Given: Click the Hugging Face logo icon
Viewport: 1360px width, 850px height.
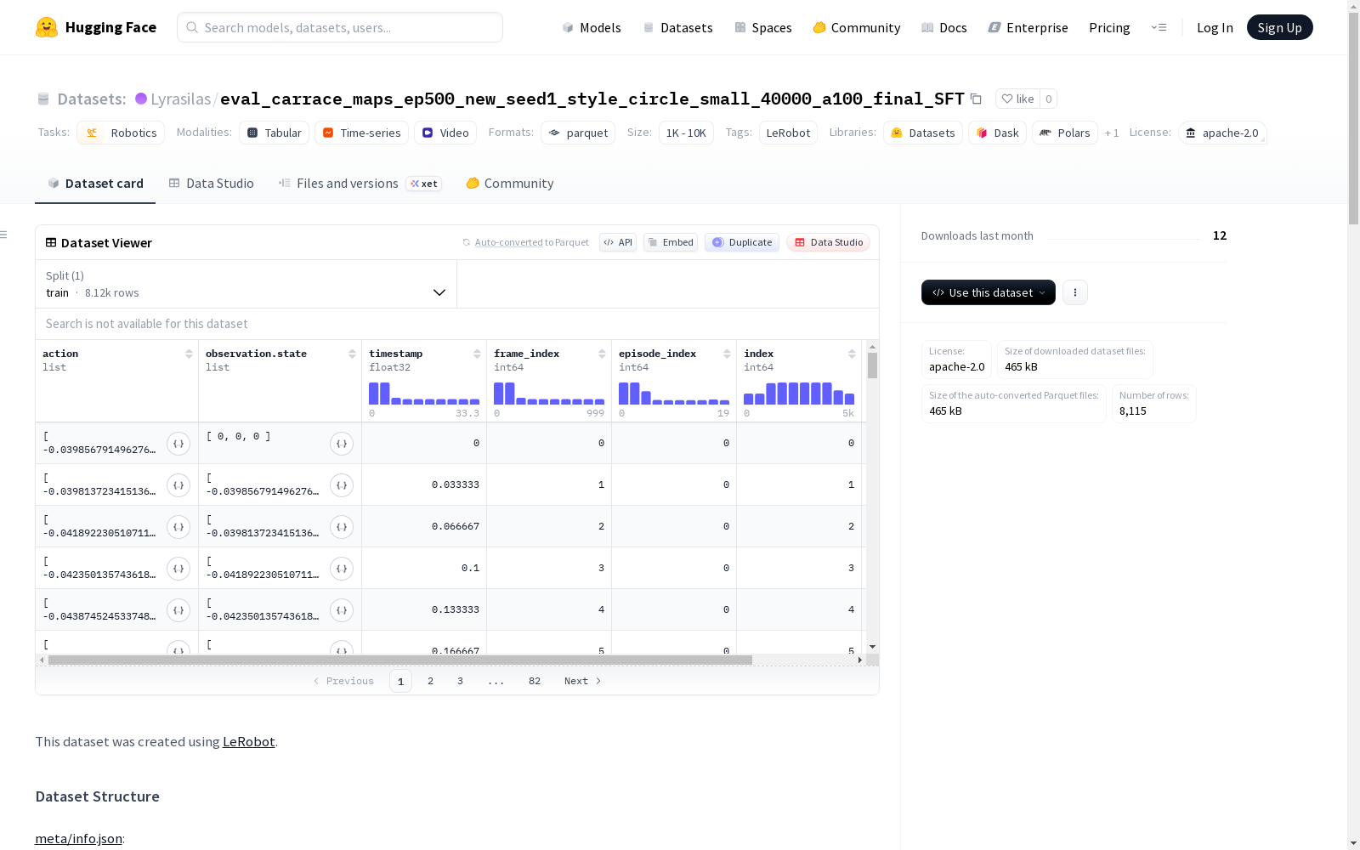Looking at the screenshot, I should (47, 27).
